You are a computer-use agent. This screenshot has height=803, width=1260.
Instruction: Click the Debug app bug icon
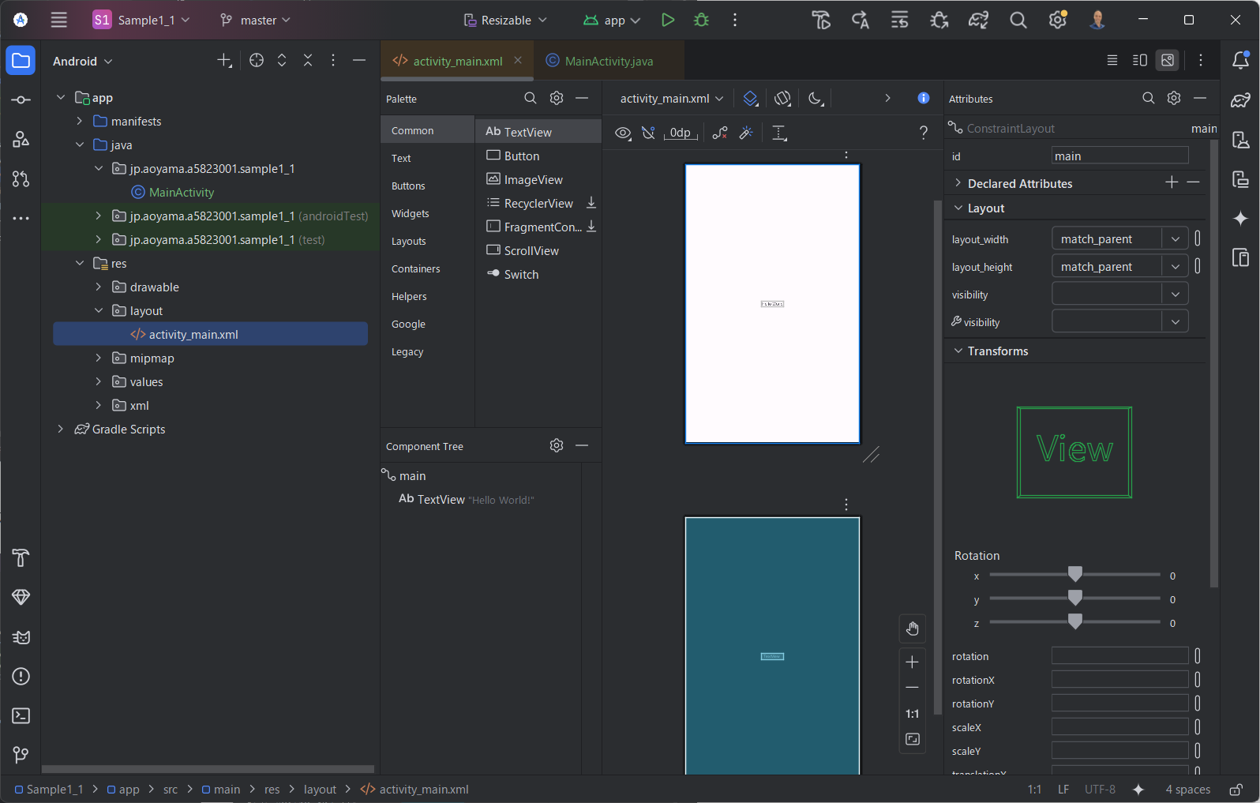(x=701, y=20)
